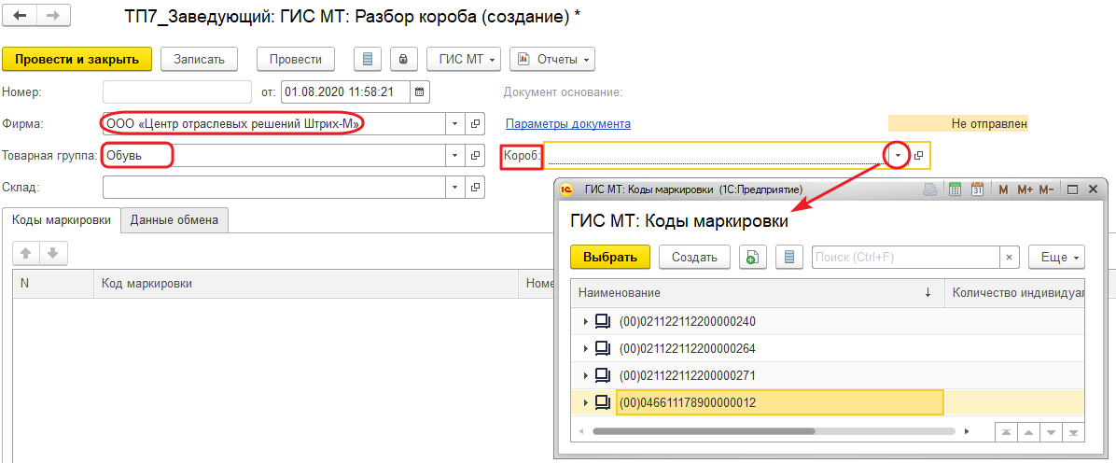Open the Фирма item via open icon

476,124
